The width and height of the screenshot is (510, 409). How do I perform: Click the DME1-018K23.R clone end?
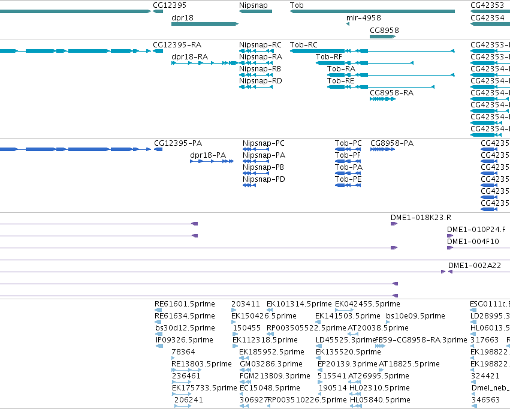(394, 224)
